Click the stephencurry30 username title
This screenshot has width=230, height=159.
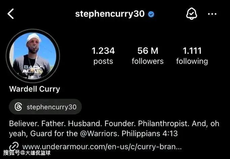110,14
